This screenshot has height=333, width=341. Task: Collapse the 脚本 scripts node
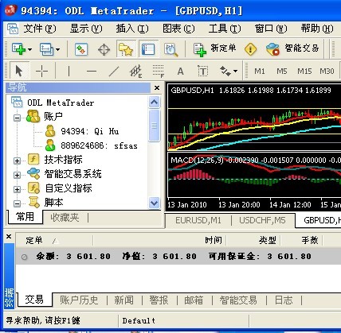click(17, 203)
